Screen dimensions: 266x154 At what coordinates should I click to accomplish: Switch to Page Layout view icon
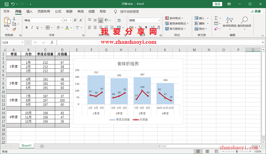(207, 151)
